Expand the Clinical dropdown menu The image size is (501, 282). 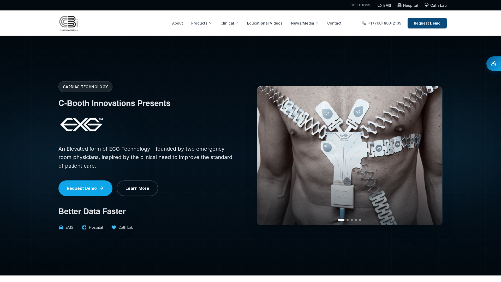pyautogui.click(x=229, y=23)
